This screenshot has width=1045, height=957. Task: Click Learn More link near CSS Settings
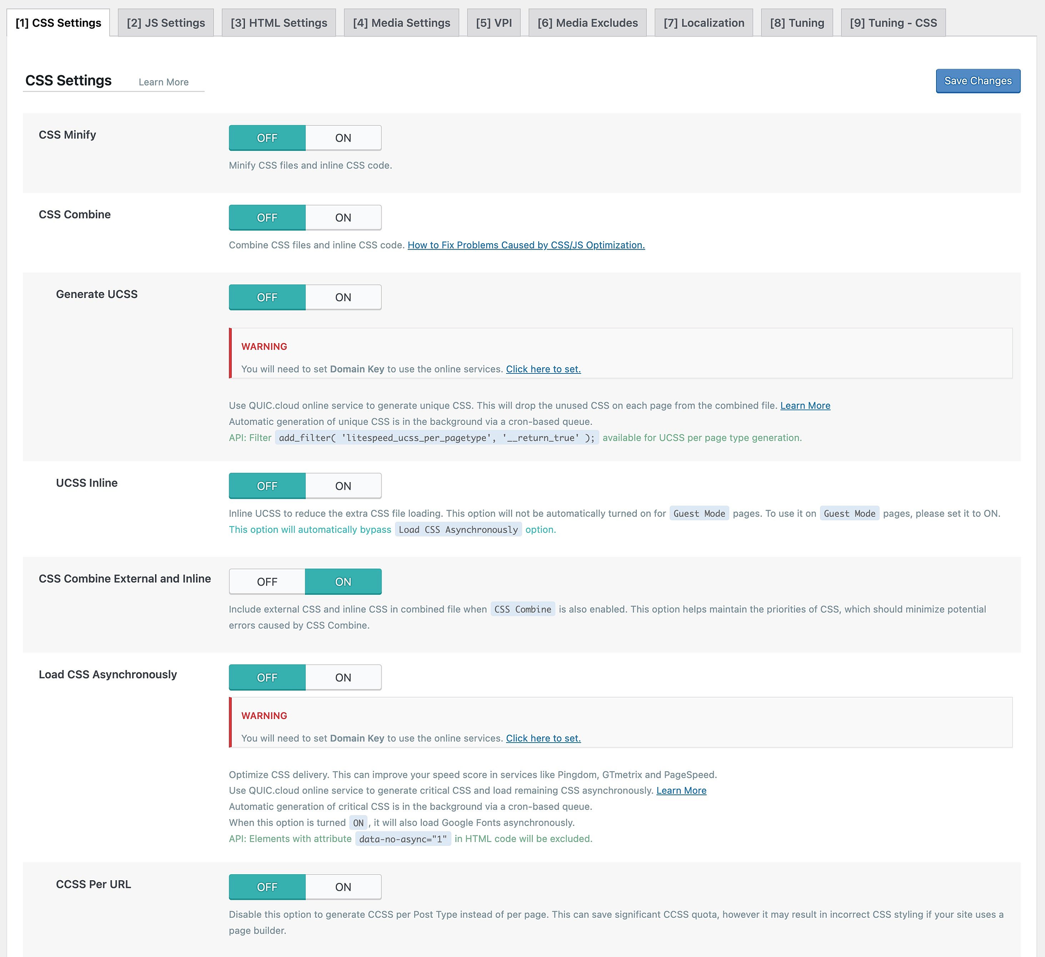(163, 82)
